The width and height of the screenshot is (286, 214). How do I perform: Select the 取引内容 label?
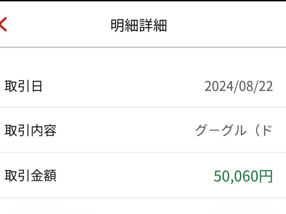(x=30, y=131)
